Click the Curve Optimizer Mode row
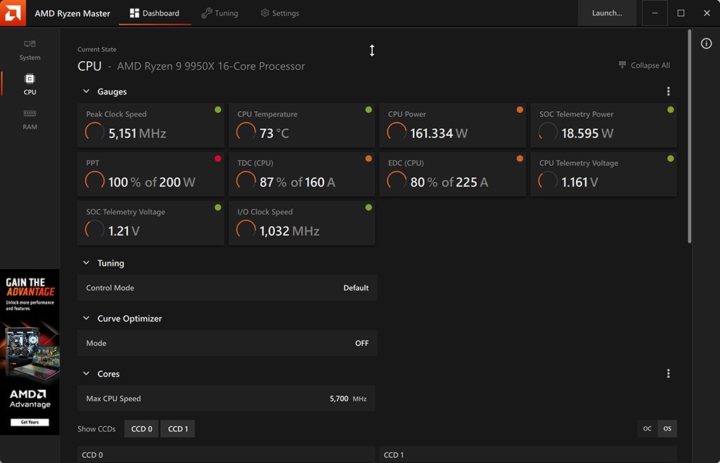 [227, 343]
